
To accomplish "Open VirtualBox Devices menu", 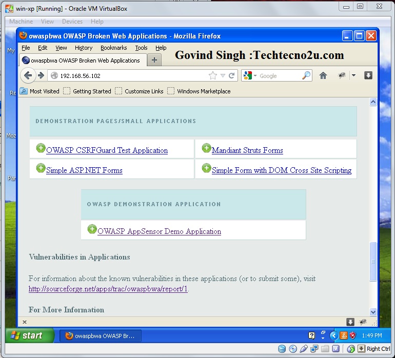I will coord(72,22).
